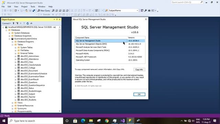Click the Execute button in the SQL toolbar
The height and width of the screenshot is (124, 220).
[45, 14]
